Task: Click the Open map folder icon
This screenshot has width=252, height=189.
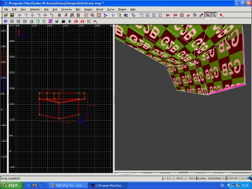Action: (x=6, y=15)
